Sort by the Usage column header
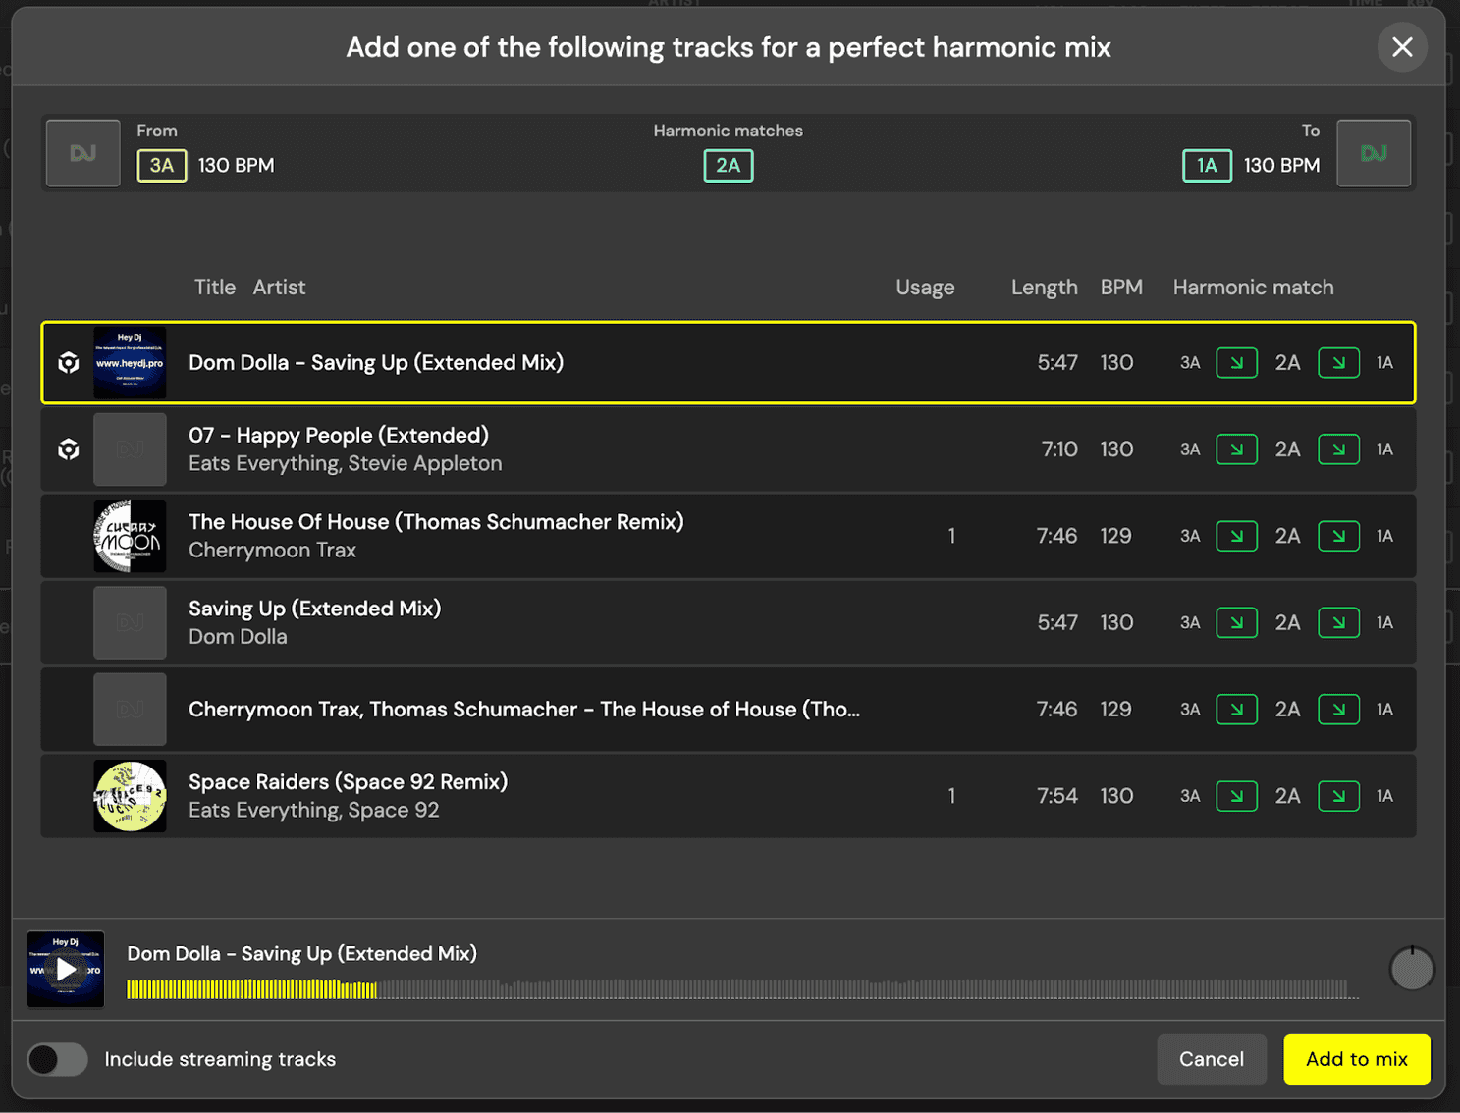 [924, 288]
